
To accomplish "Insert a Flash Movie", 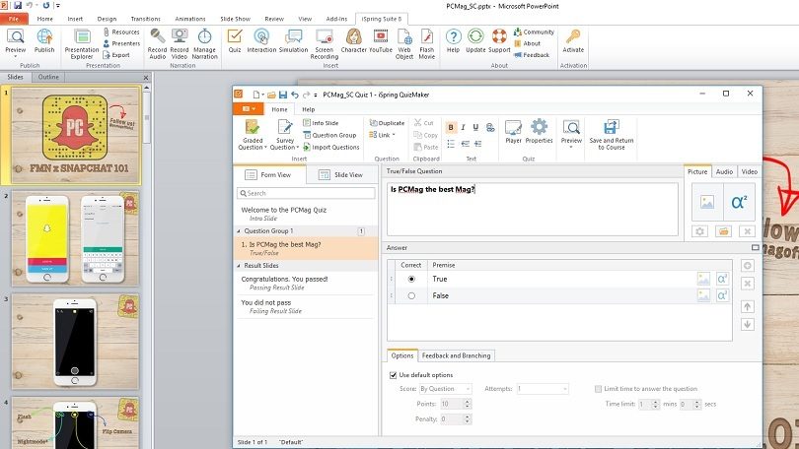I will 426,43.
